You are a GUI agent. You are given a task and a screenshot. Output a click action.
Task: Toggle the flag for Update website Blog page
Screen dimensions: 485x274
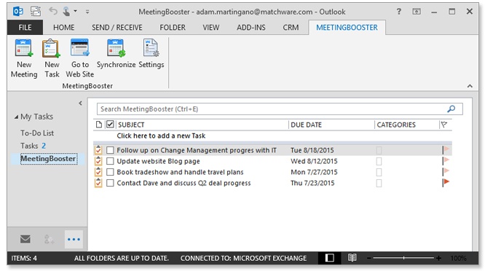point(446,161)
